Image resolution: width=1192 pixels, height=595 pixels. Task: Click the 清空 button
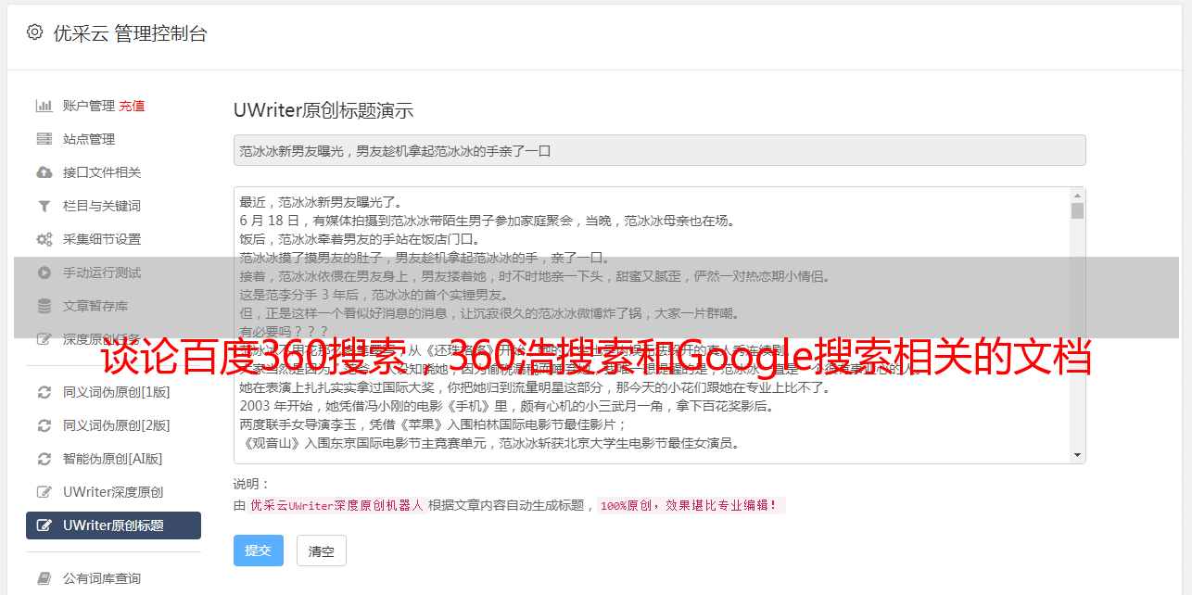coord(322,551)
